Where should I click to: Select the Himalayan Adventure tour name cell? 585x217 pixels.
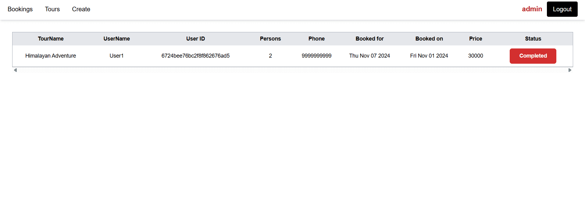pyautogui.click(x=51, y=56)
